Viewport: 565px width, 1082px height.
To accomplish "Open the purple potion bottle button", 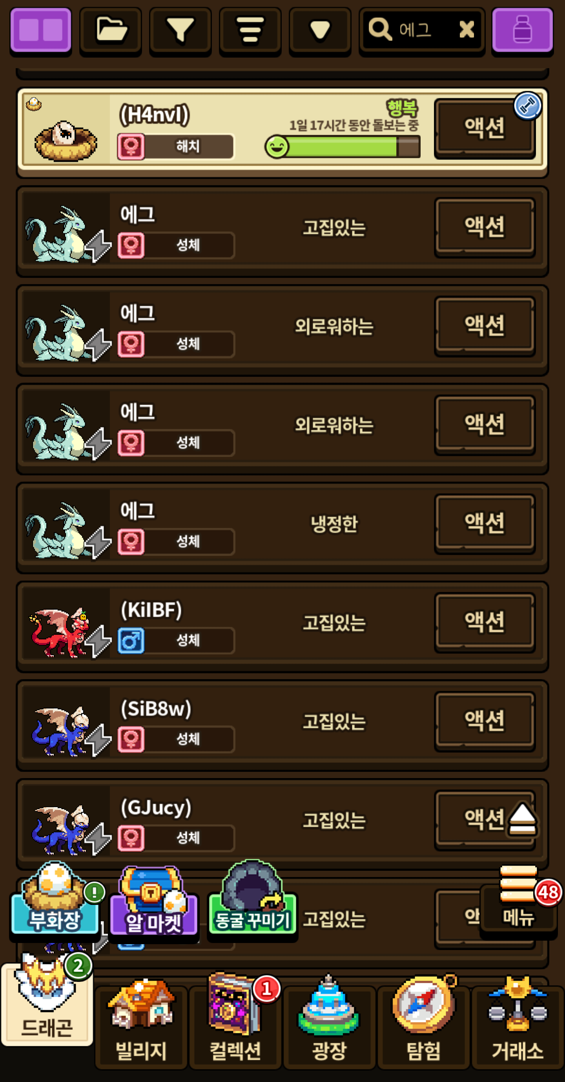I will 522,30.
